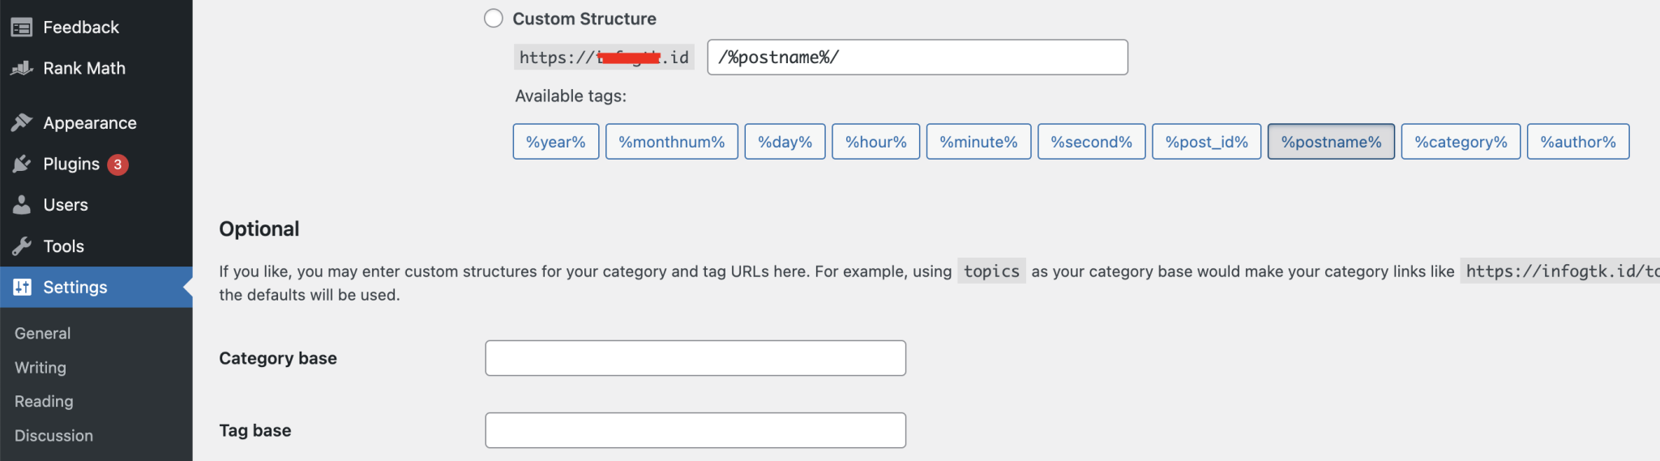The image size is (1660, 461).
Task: Click the Tools wrench icon
Action: 22,246
